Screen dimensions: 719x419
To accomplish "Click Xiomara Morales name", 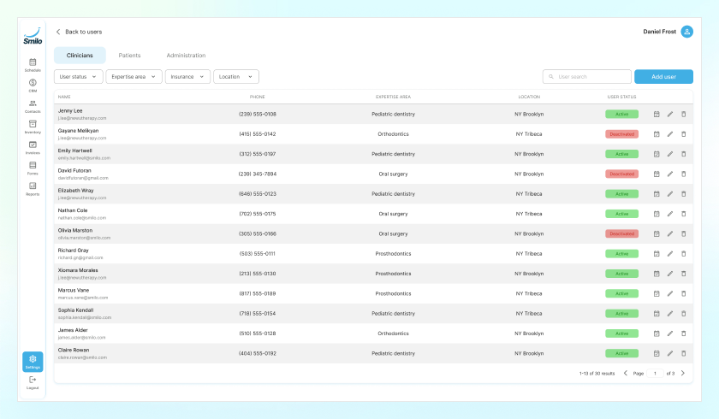I will [78, 270].
